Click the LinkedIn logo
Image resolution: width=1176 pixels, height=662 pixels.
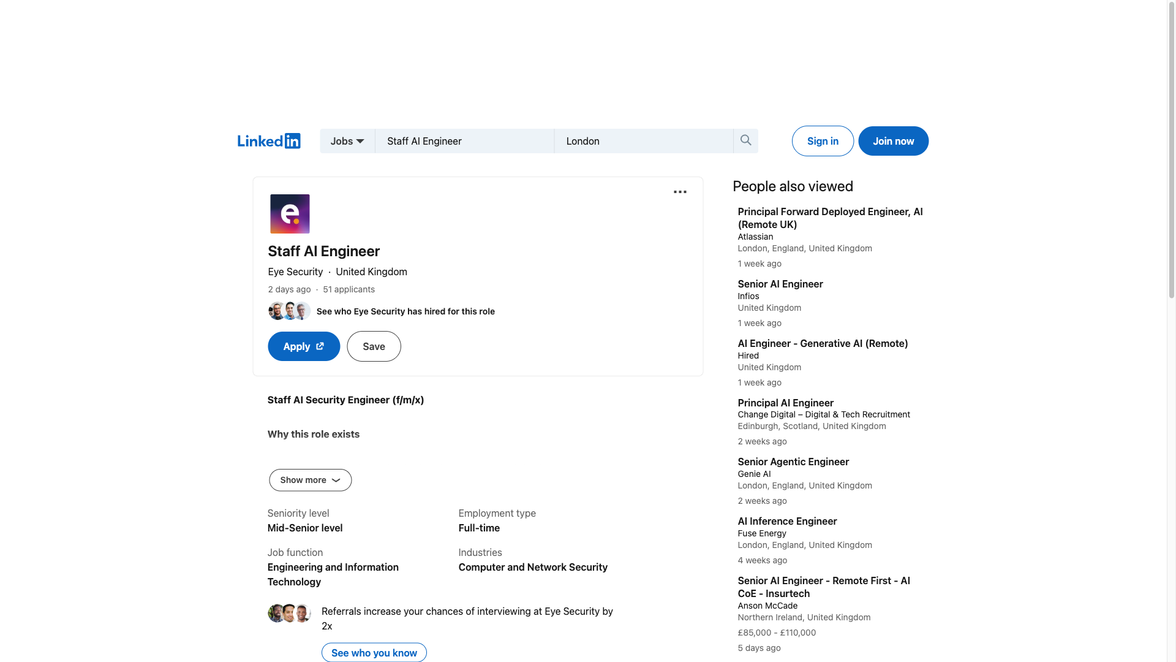coord(269,141)
